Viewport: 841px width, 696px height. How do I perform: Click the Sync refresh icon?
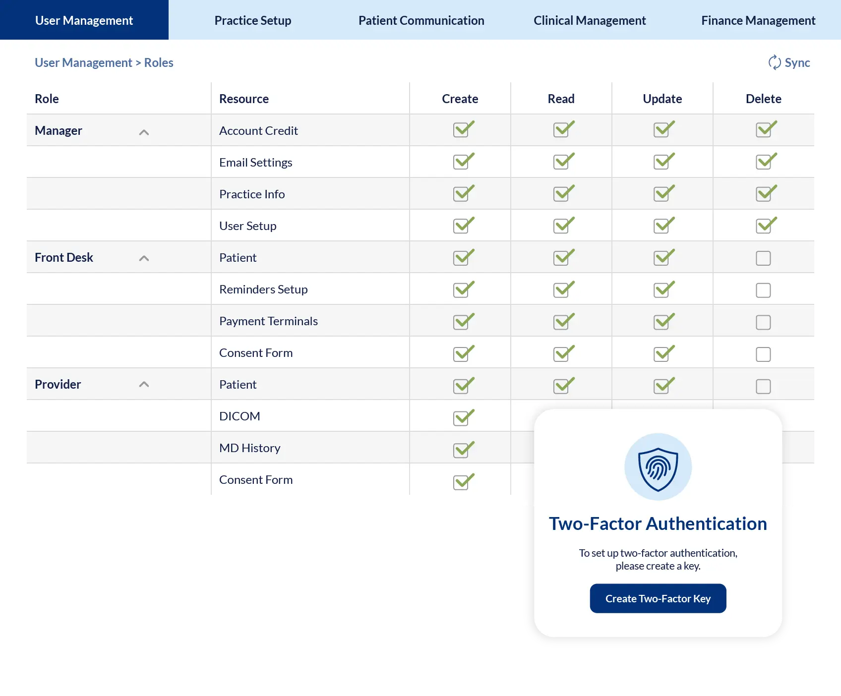coord(774,62)
